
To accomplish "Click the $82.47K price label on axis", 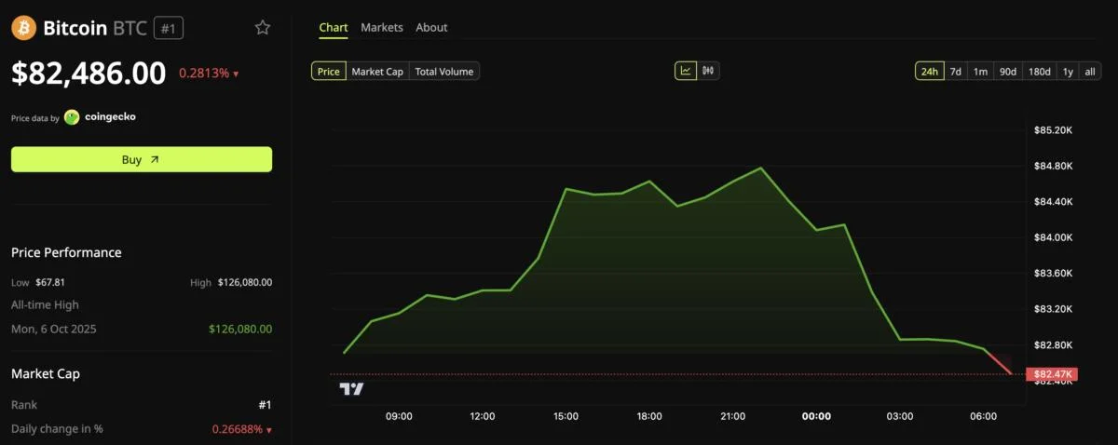I will (1053, 374).
